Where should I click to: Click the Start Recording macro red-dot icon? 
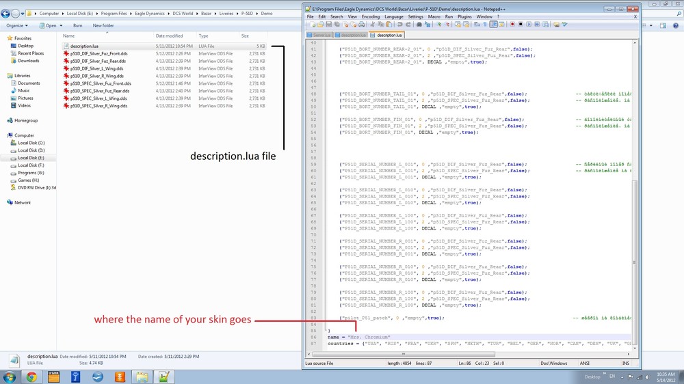[512, 25]
